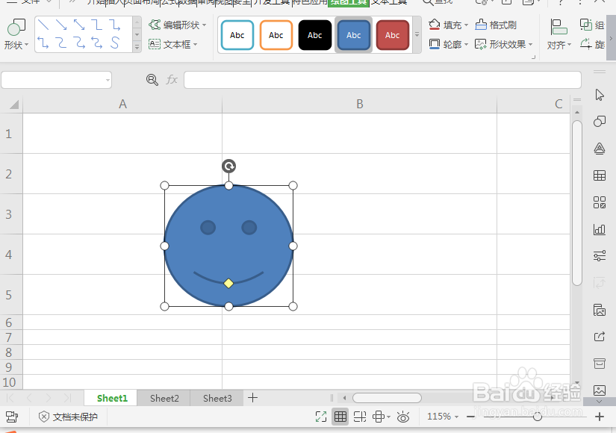Select the freeform S curve shape

pyautogui.click(x=115, y=42)
